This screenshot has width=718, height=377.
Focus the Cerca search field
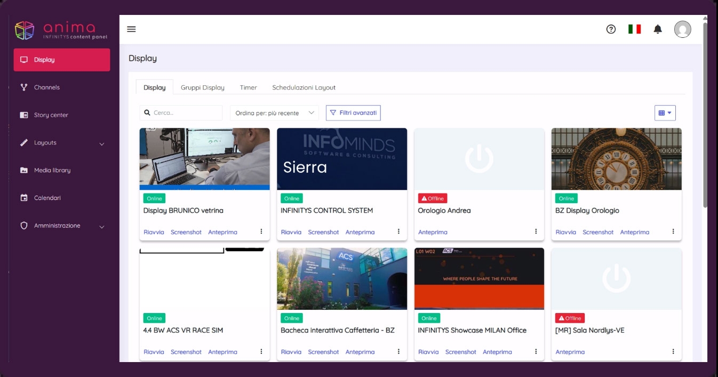click(x=181, y=113)
